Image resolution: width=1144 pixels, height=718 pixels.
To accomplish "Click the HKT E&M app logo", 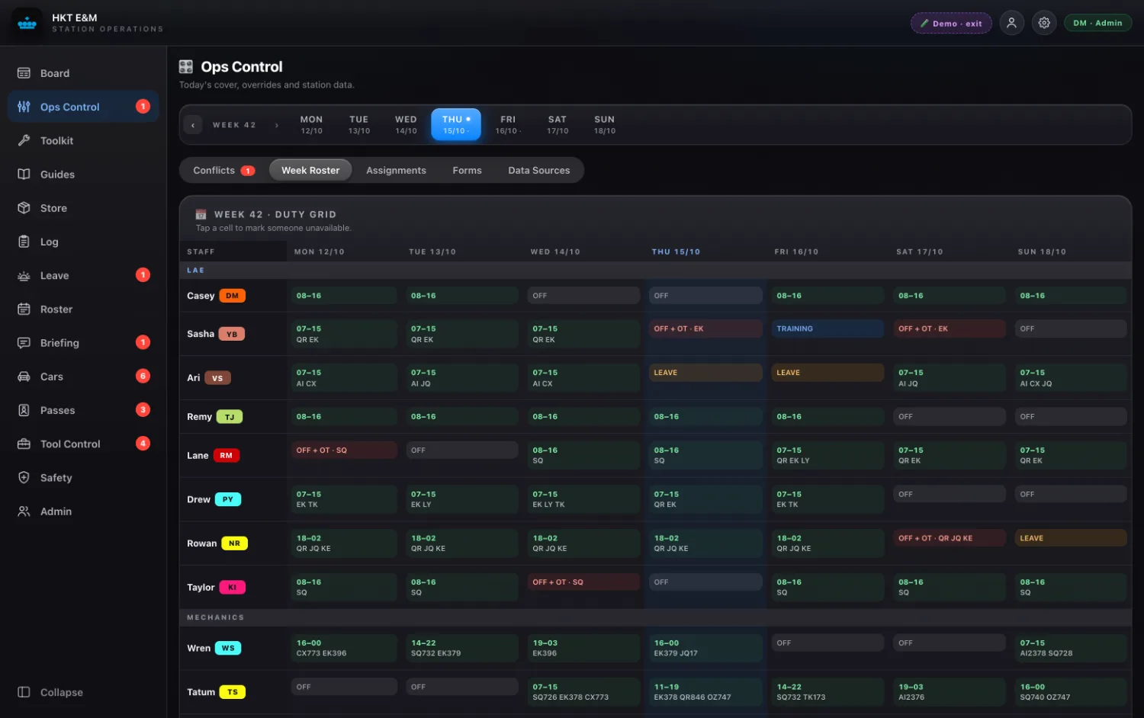I will pyautogui.click(x=27, y=24).
